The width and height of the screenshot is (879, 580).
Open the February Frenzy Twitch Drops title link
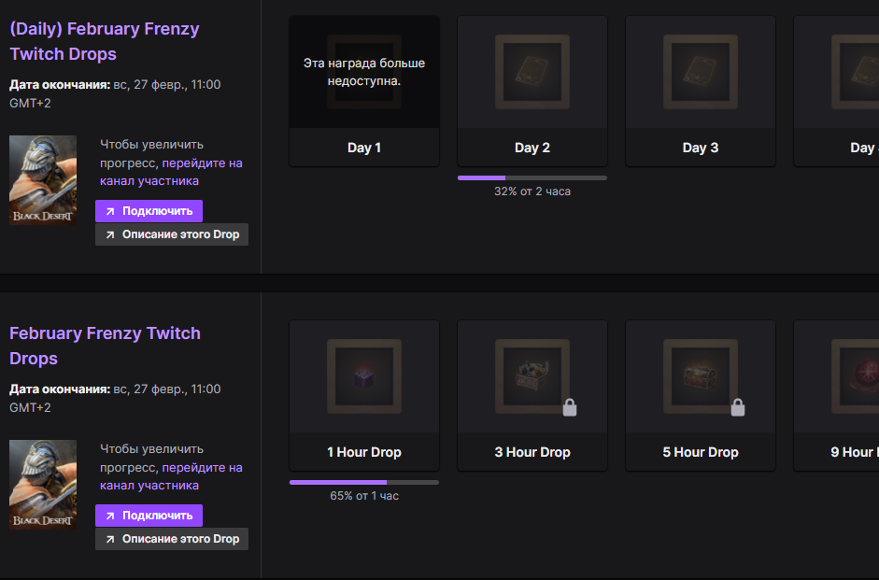click(105, 346)
